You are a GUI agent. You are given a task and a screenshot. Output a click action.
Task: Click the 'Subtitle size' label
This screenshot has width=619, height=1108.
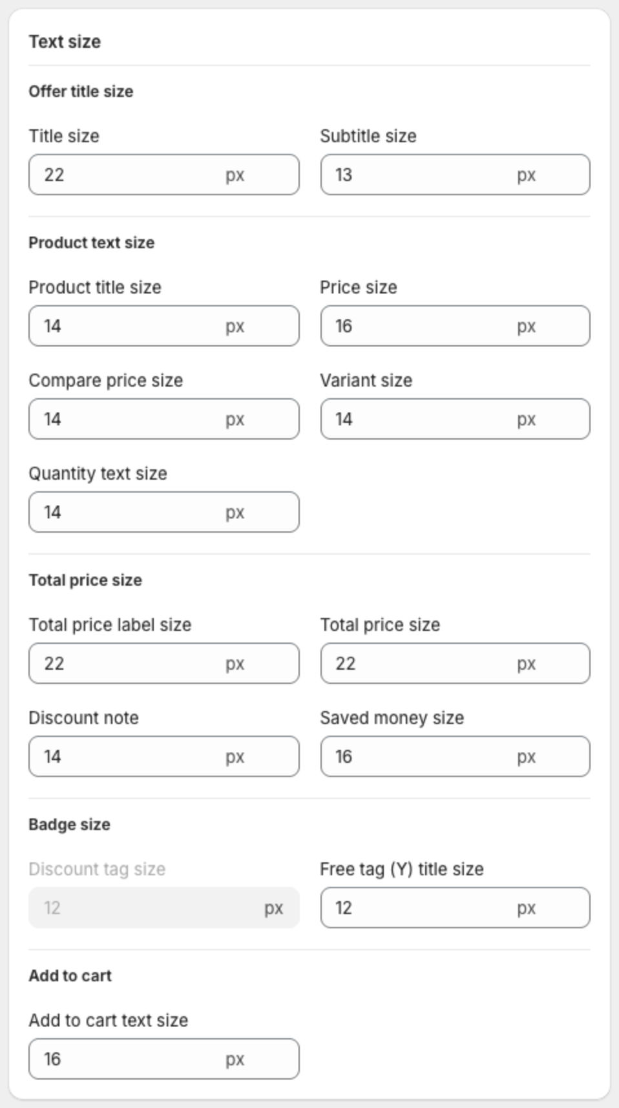368,136
